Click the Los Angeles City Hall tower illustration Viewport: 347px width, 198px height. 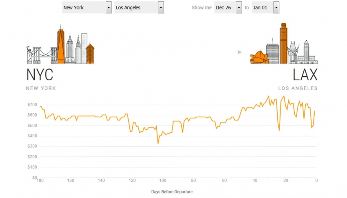click(306, 51)
